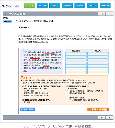115x128 pixels.
Task: Open the サロン tab
Action: (x=93, y=6)
